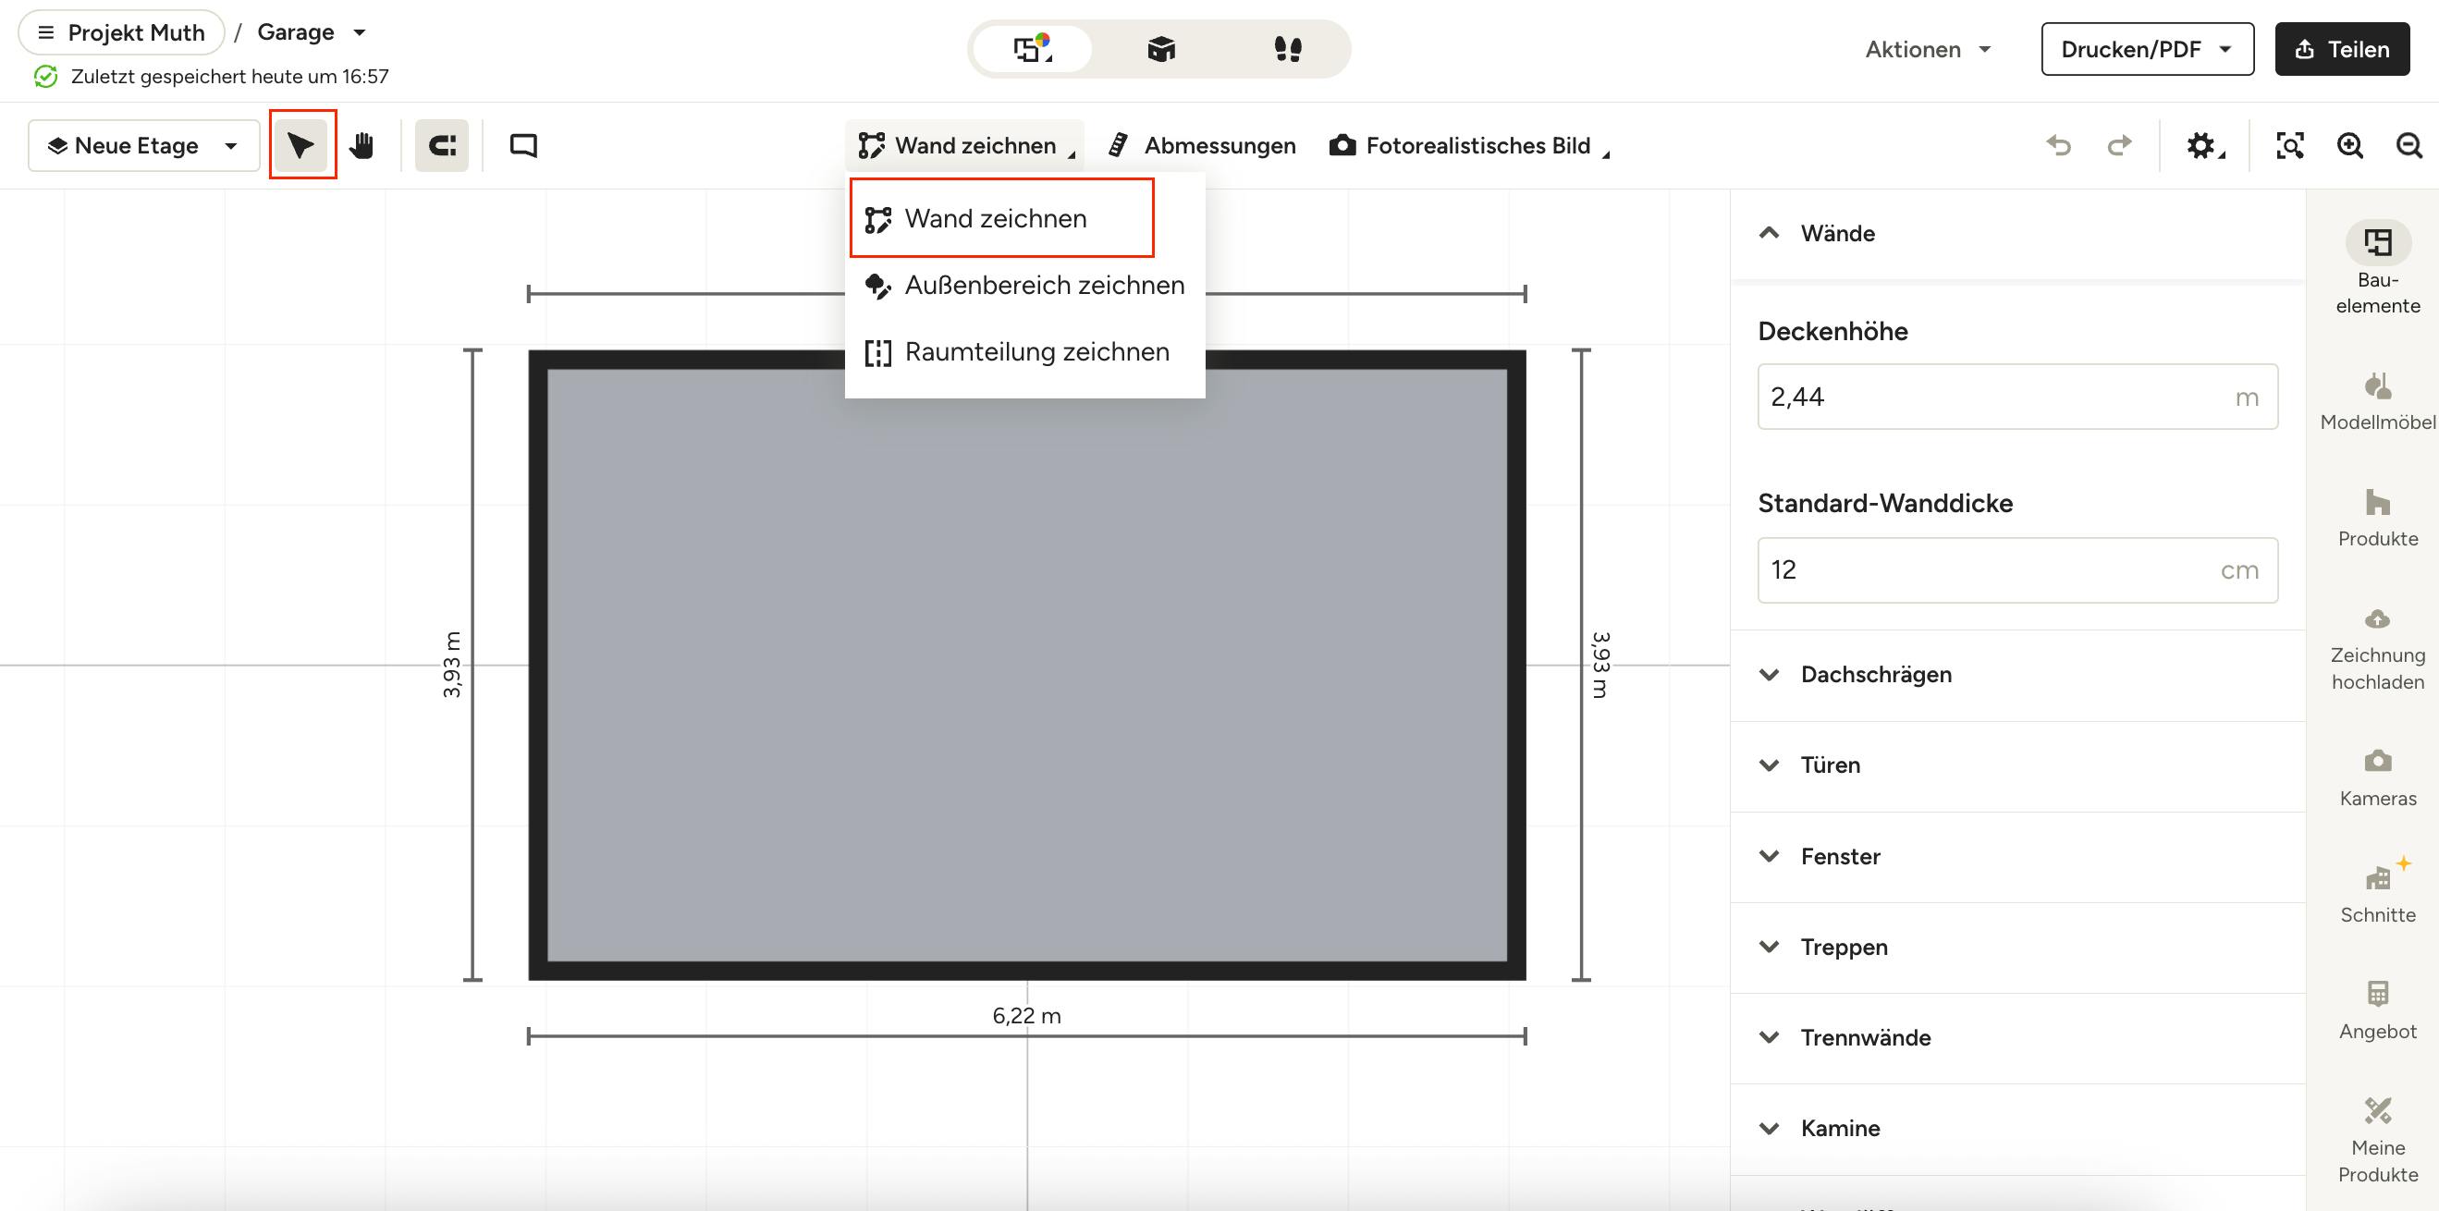Open Schnitte sidebar panel
Image resolution: width=2439 pixels, height=1211 pixels.
(x=2377, y=892)
